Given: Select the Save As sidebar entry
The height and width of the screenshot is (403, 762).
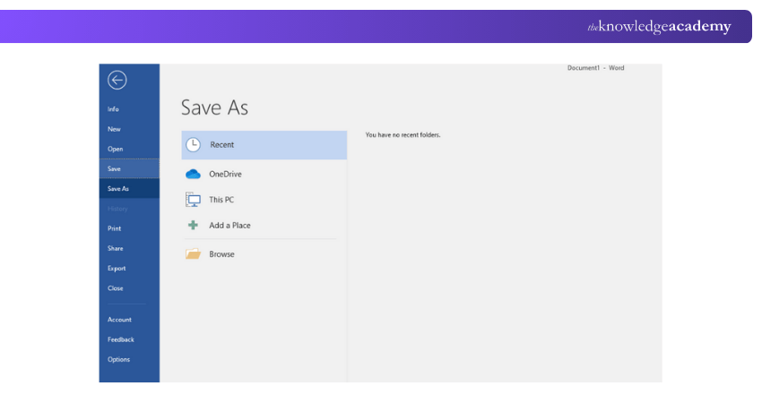Looking at the screenshot, I should (x=129, y=188).
